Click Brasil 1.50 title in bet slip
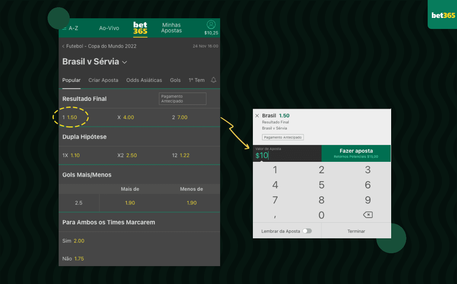The width and height of the screenshot is (457, 284). click(276, 116)
